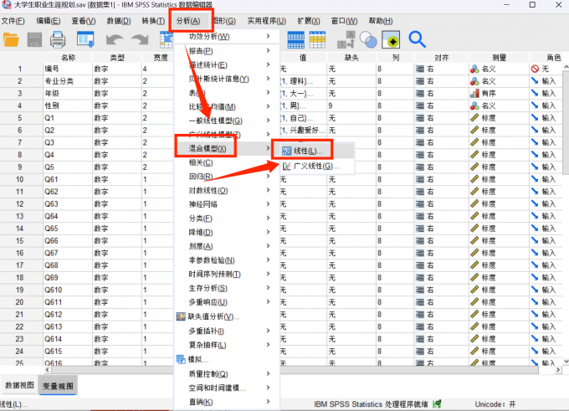Open the 数据(D) menu
Image resolution: width=569 pixels, height=411 pixels.
[119, 21]
